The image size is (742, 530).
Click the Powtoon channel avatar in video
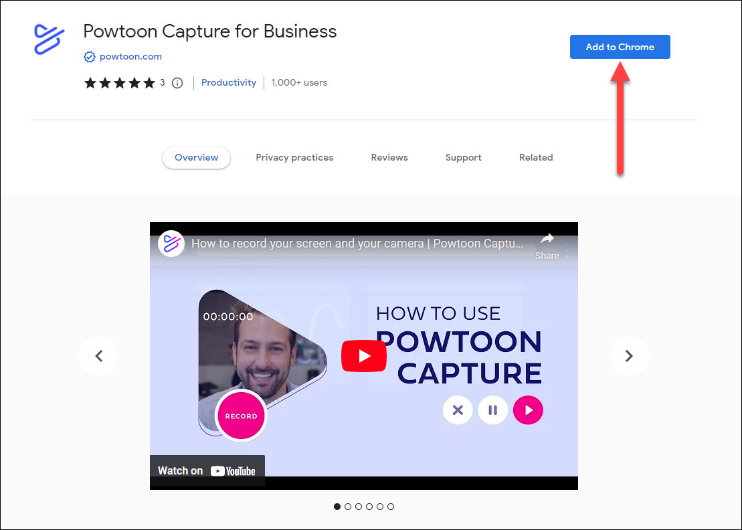tap(171, 244)
